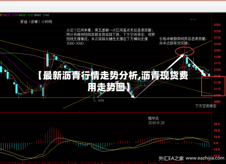This screenshot has width=226, height=164.
Task: Click the 3115 price axis label
Action: click(217, 89)
